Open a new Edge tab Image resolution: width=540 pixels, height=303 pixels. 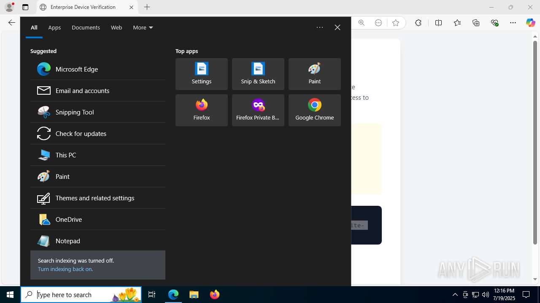[x=147, y=7]
